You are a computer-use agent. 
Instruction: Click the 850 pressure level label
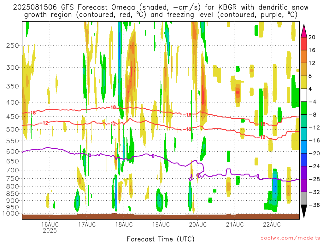pos(13,194)
